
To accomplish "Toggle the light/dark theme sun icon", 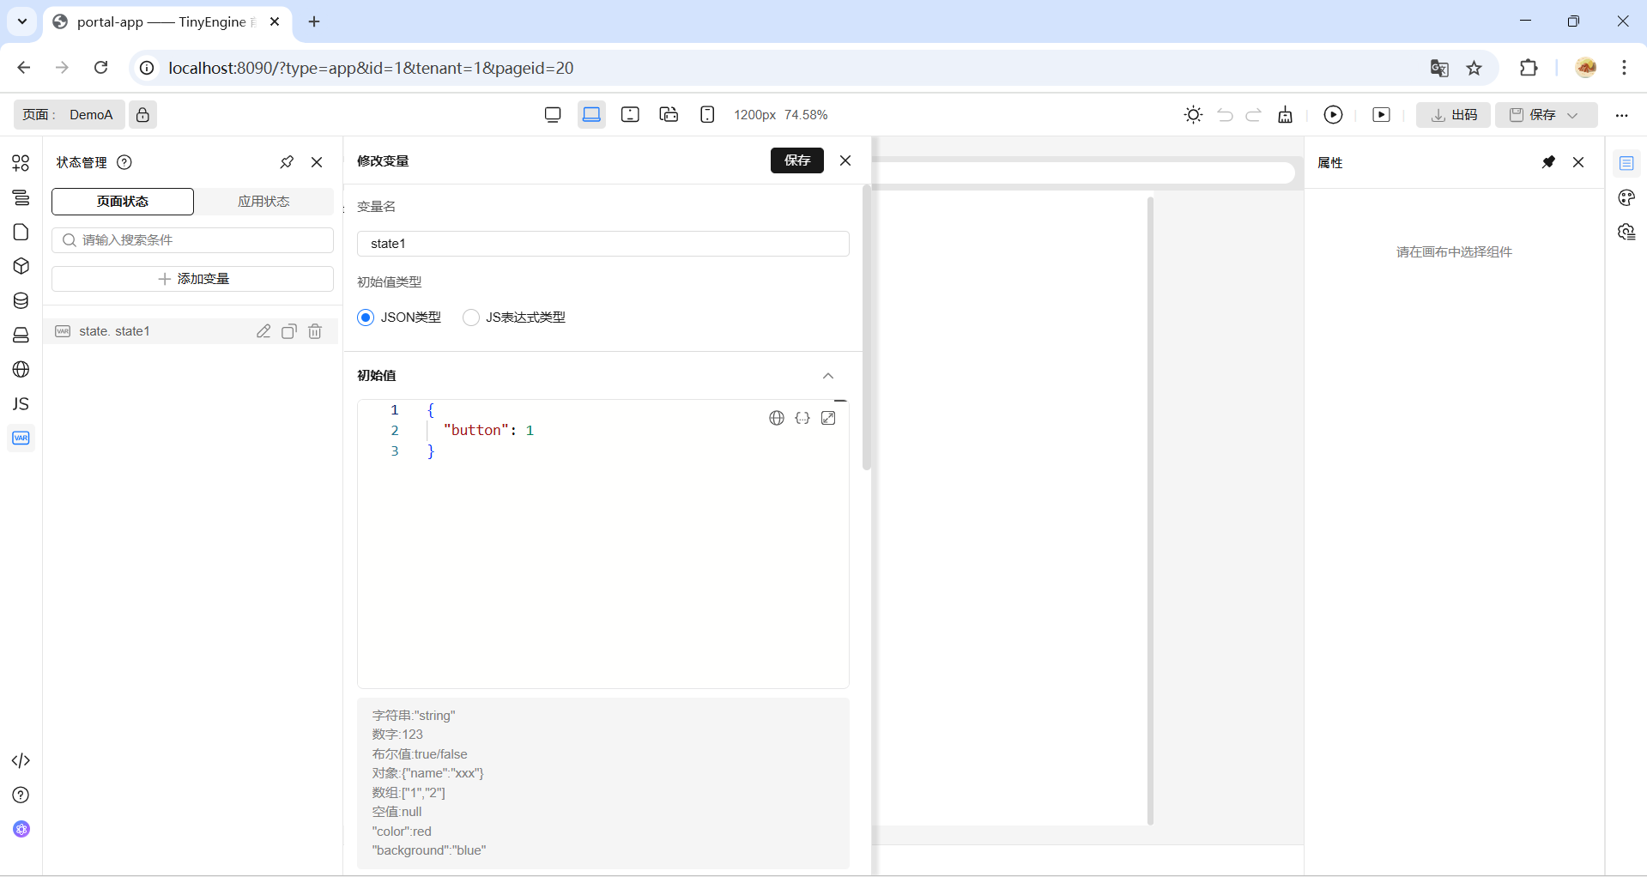I will coord(1193,114).
